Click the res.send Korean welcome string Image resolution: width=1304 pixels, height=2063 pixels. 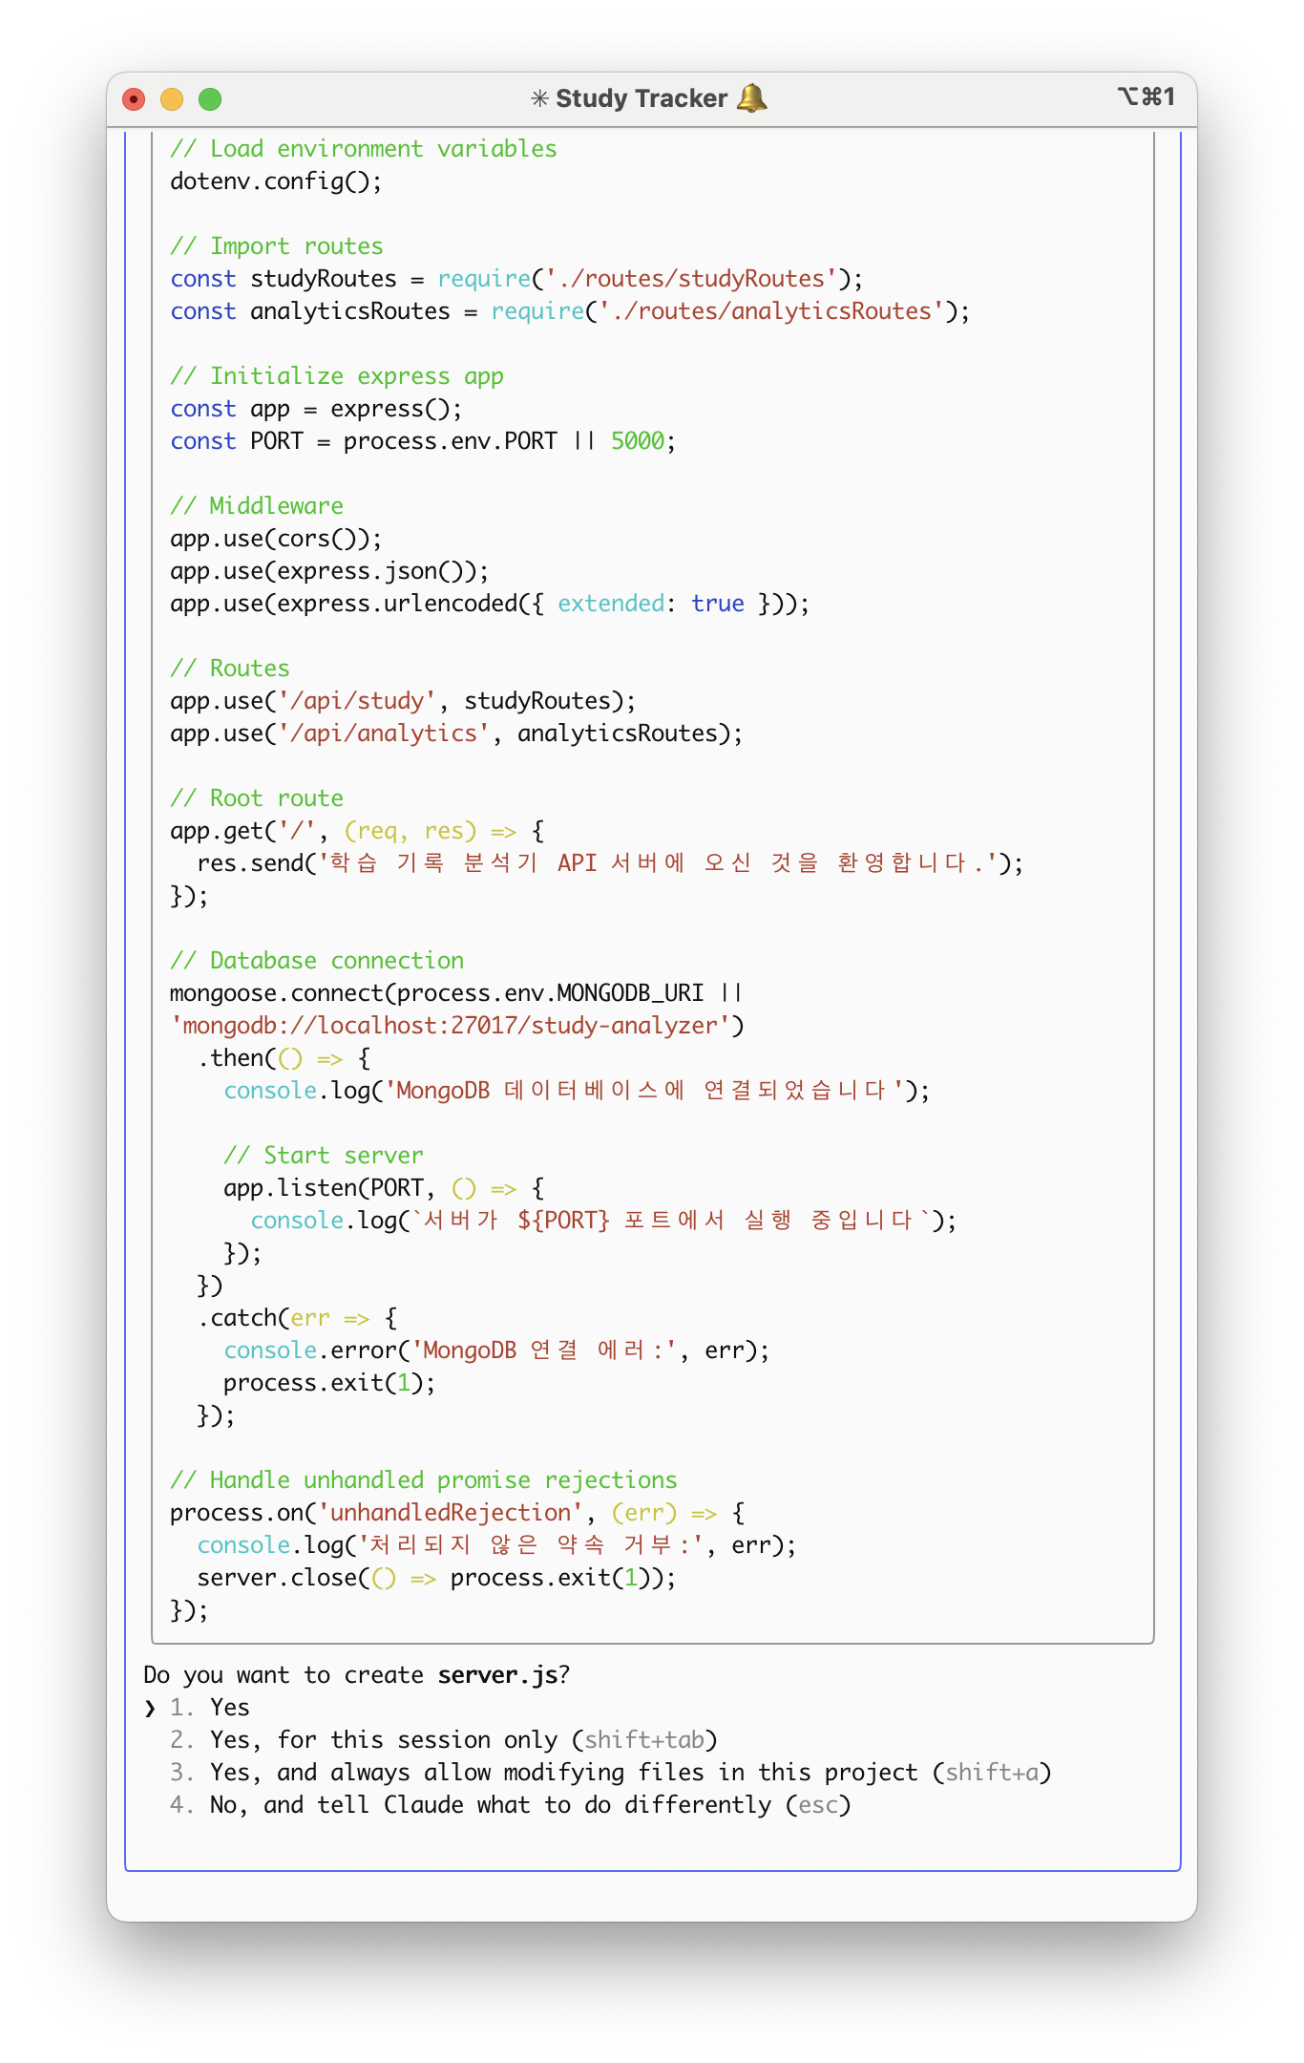pyautogui.click(x=659, y=862)
